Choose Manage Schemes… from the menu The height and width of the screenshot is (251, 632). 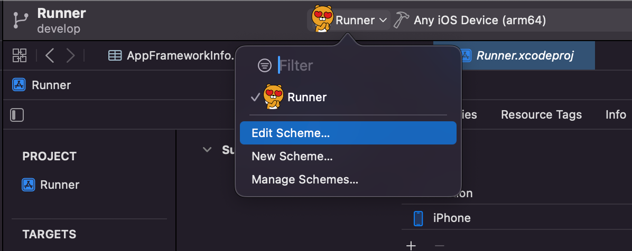(348, 179)
